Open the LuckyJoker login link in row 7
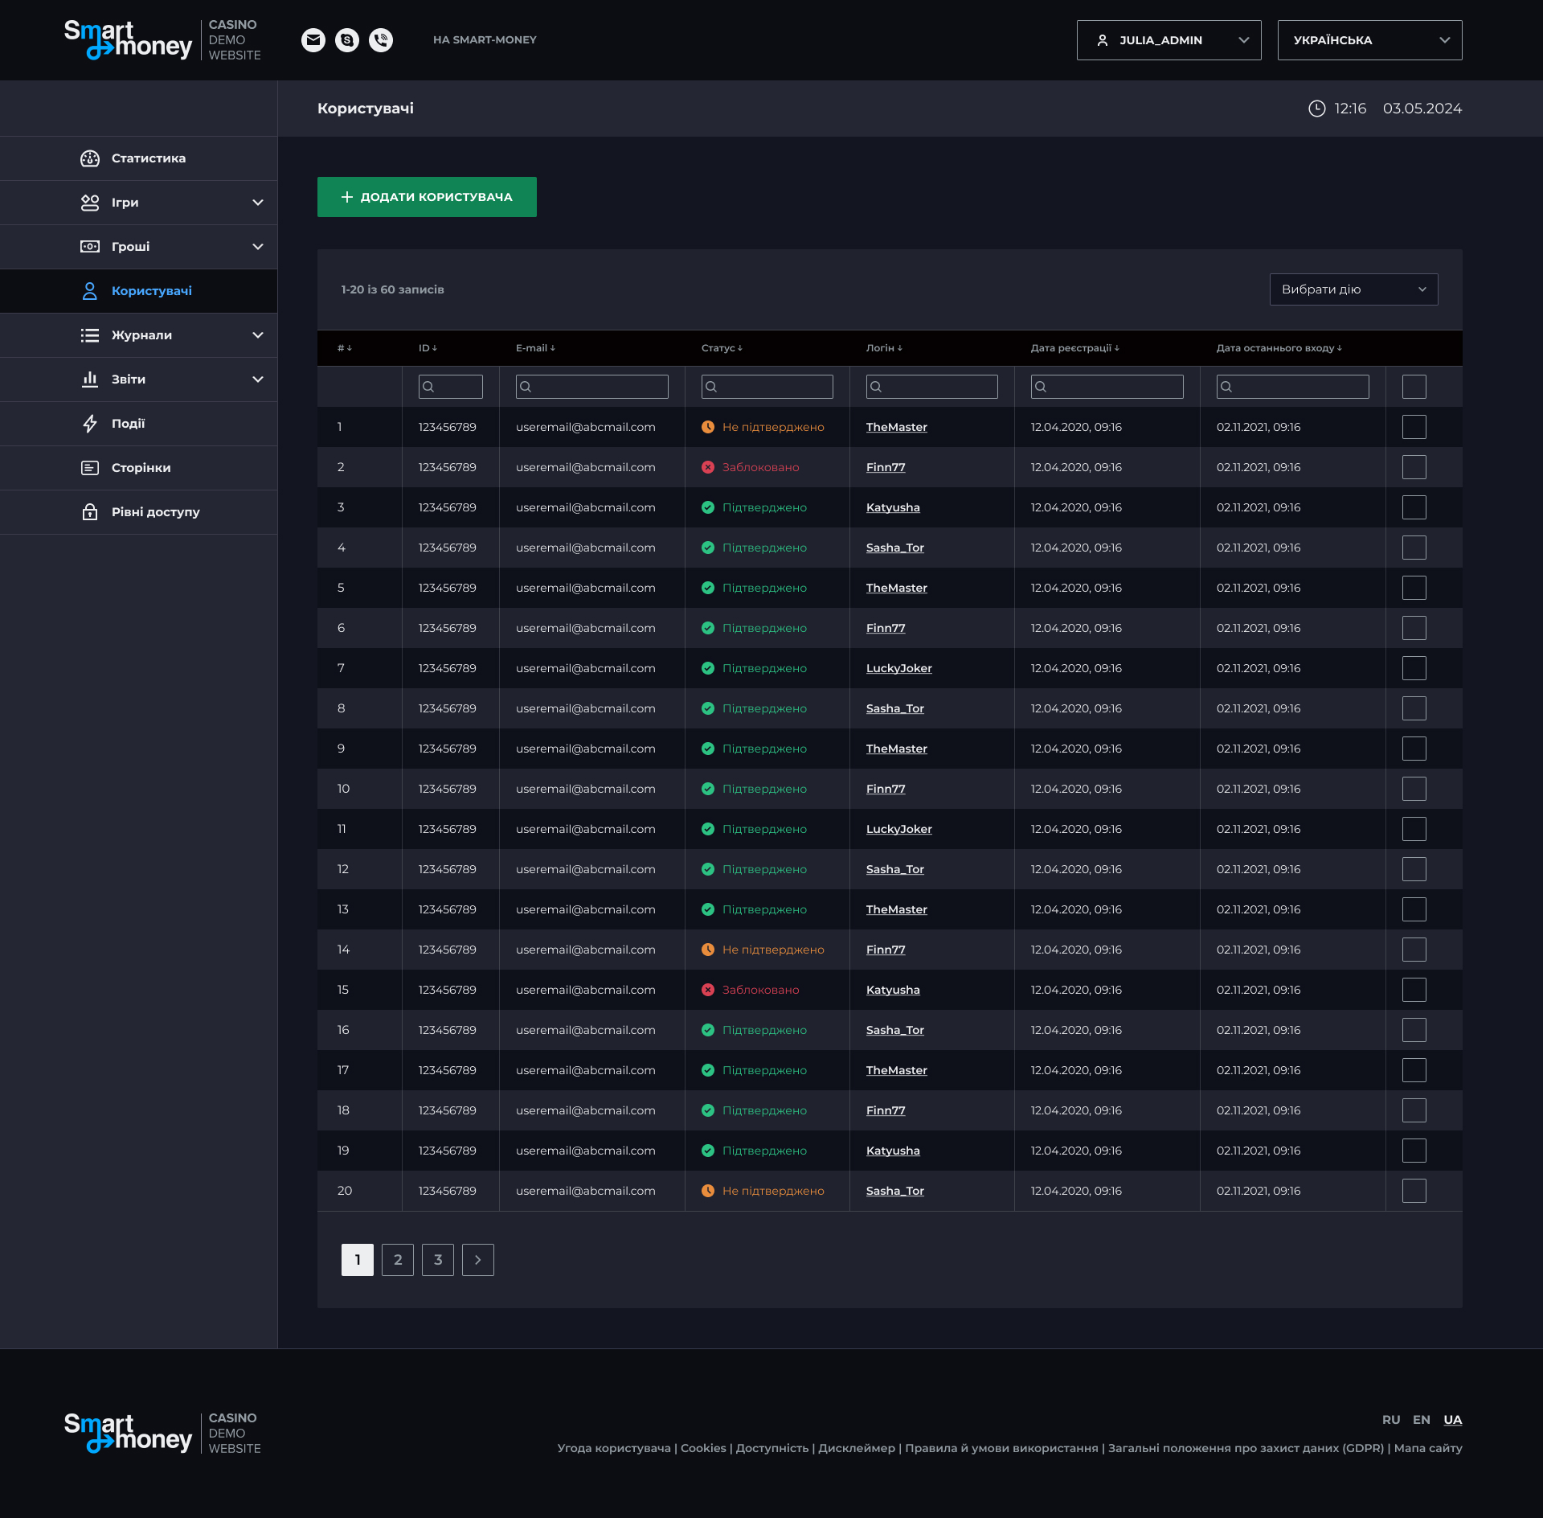The height and width of the screenshot is (1518, 1543). point(898,668)
